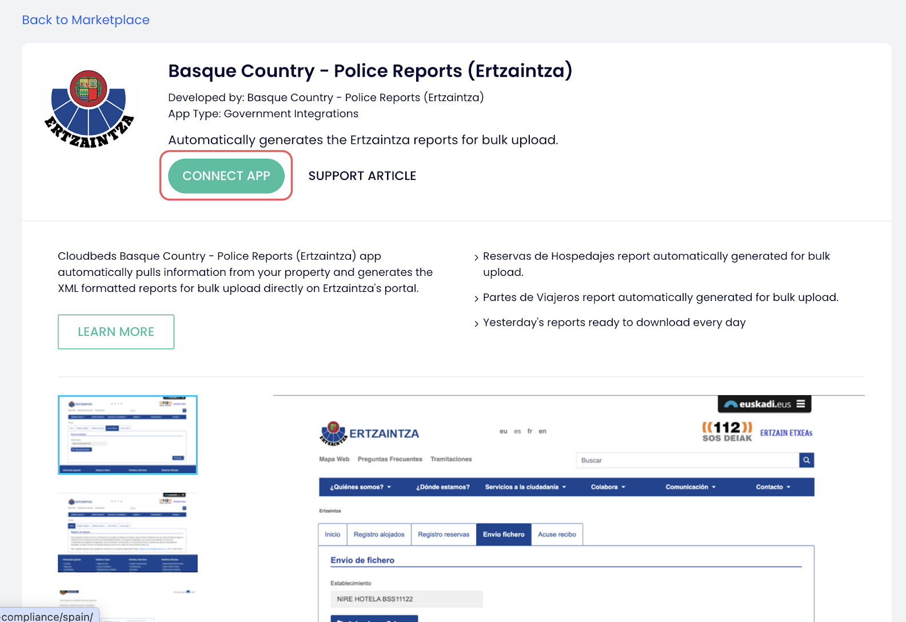Open the SUPPORT ARTICLE link
Screen dimensions: 906x622
tap(362, 176)
